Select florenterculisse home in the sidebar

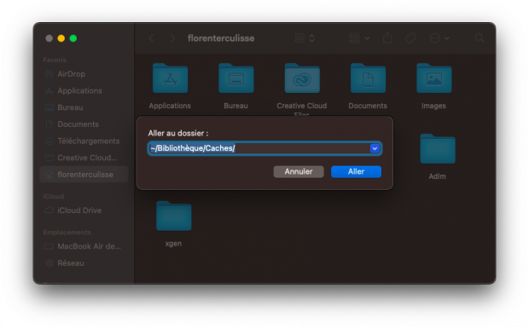coord(84,175)
